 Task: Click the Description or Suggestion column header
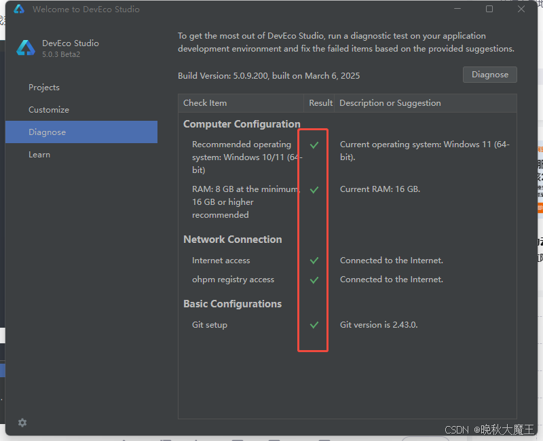[426, 103]
